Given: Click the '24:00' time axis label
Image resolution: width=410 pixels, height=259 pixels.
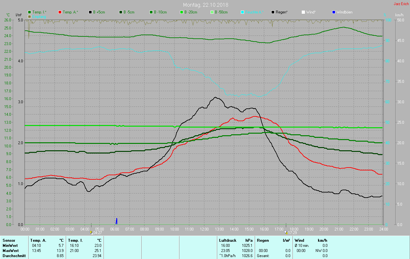Looking at the screenshot, I should point(383,229).
